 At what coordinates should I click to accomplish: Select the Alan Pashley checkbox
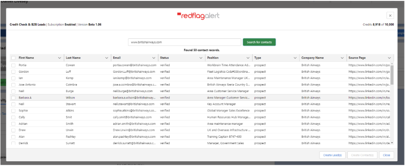14,136
